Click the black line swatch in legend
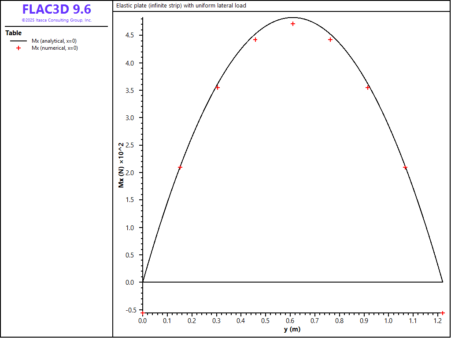Image resolution: width=451 pixels, height=338 pixels. [18, 41]
